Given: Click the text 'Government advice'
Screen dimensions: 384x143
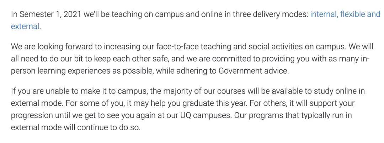Looking at the screenshot, I should 253,71.
